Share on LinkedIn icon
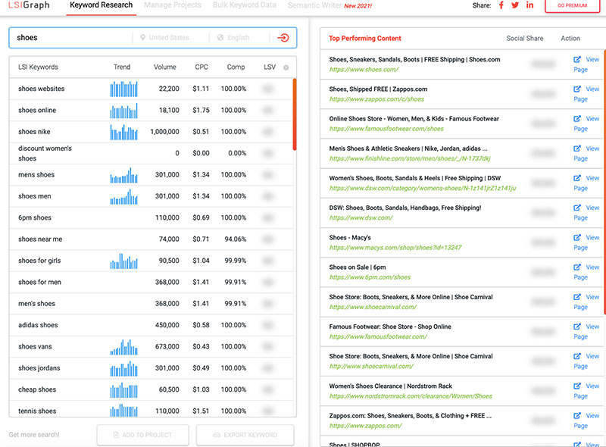 (x=529, y=5)
